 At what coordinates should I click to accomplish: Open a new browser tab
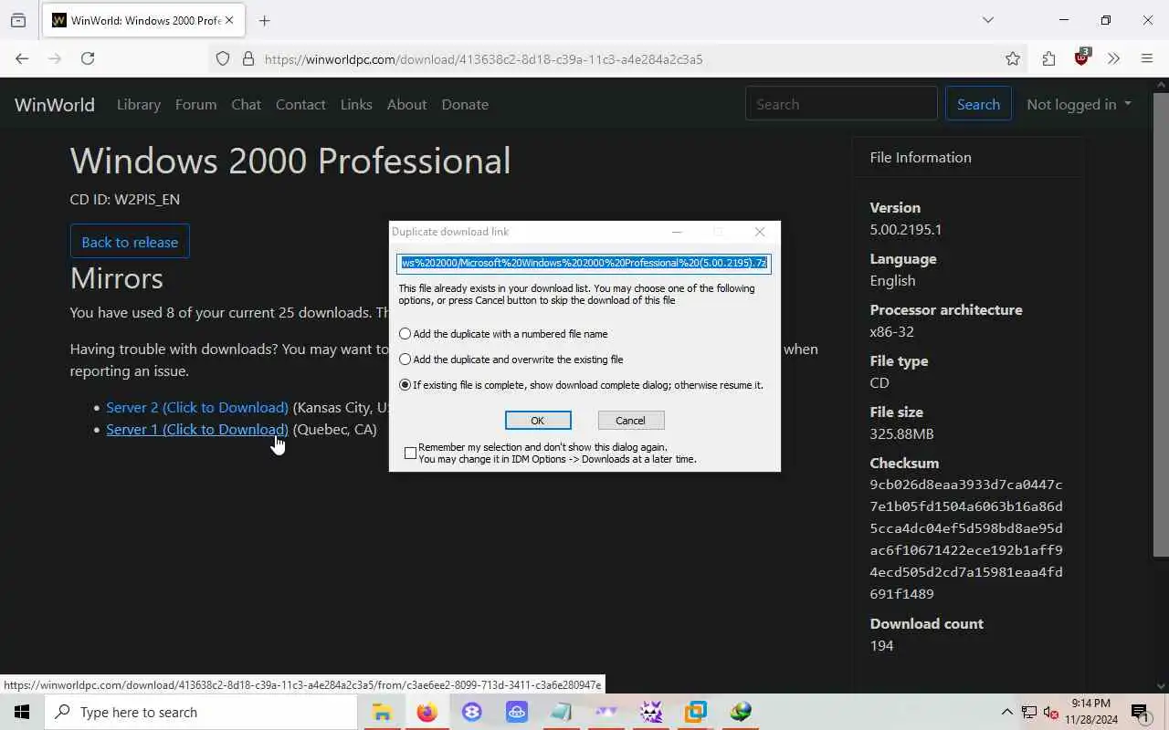pos(264,20)
